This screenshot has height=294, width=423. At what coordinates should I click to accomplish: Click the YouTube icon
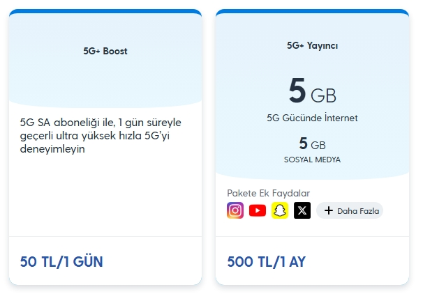coord(258,210)
